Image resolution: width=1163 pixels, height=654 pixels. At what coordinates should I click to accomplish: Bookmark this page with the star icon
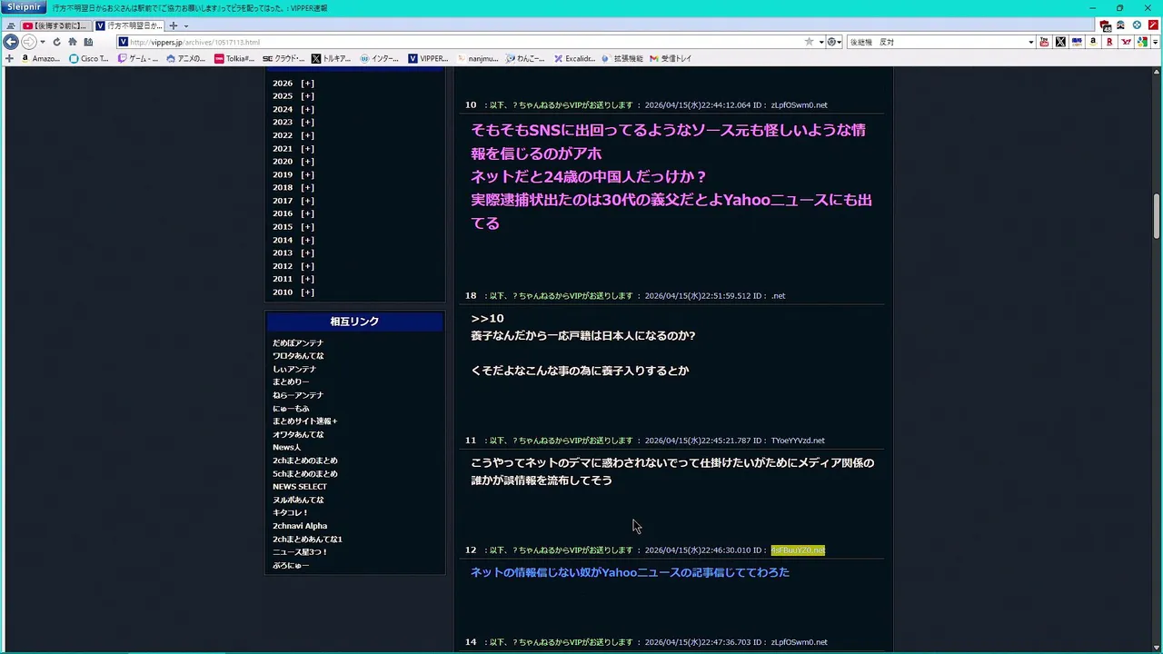coord(809,42)
